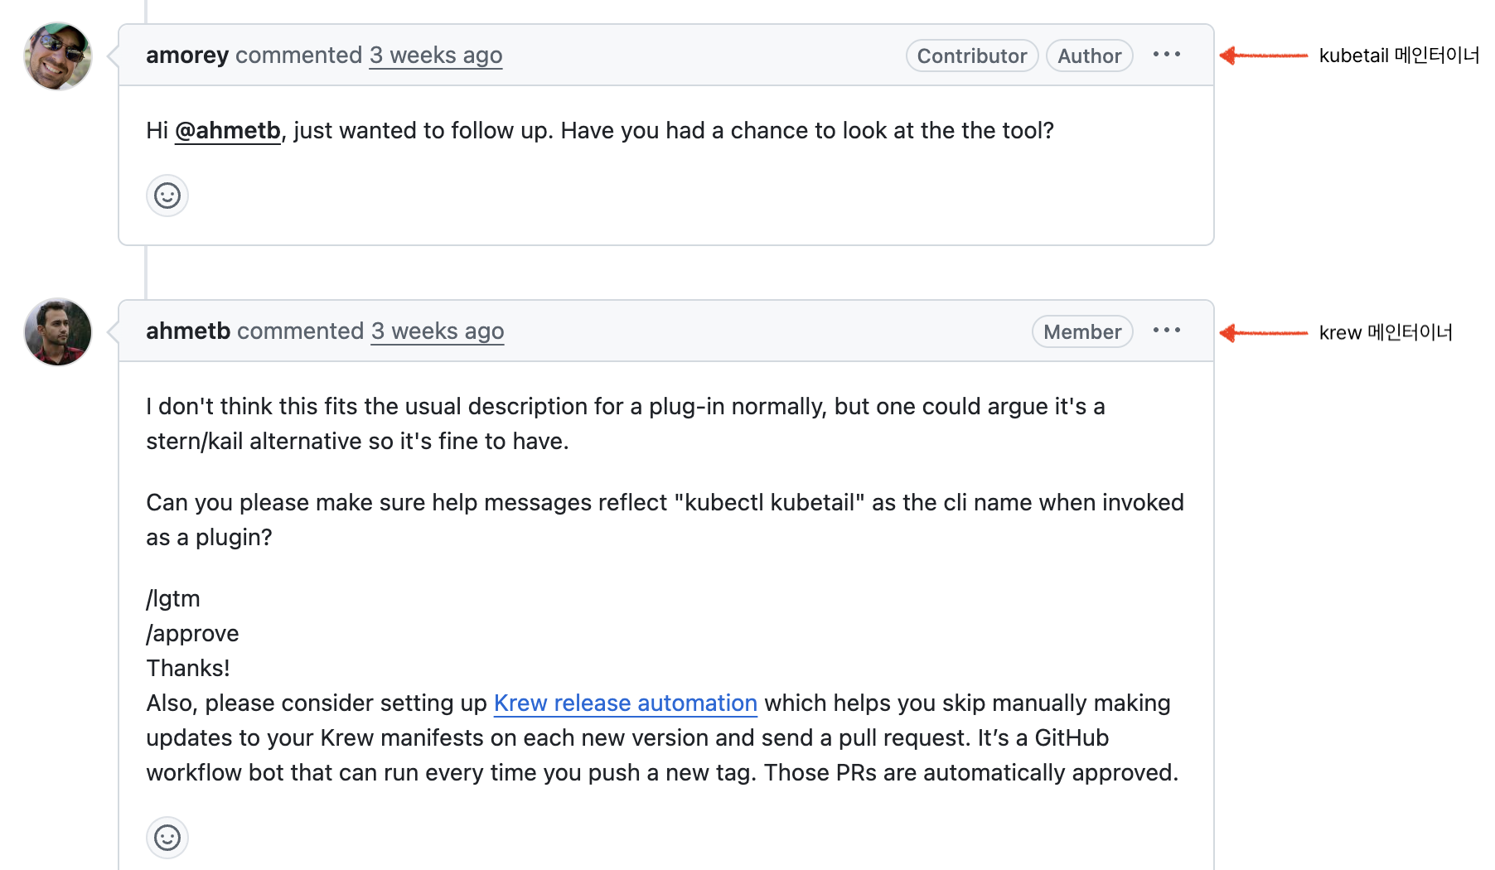Viewport: 1495px width, 870px height.
Task: Open ahmetb comment's '3 weeks ago' timestamp
Action: click(438, 331)
